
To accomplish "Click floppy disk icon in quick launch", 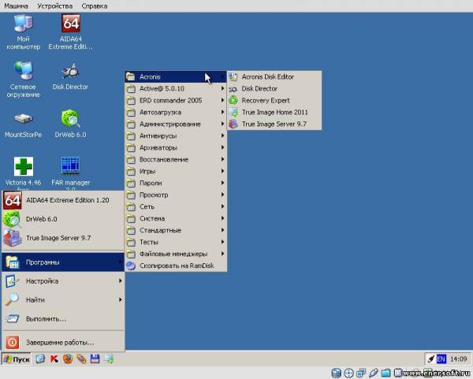I will click(x=95, y=359).
